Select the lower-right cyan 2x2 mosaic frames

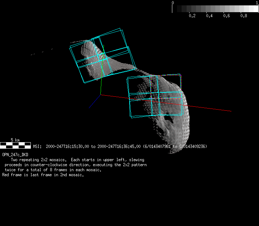pos(154,96)
